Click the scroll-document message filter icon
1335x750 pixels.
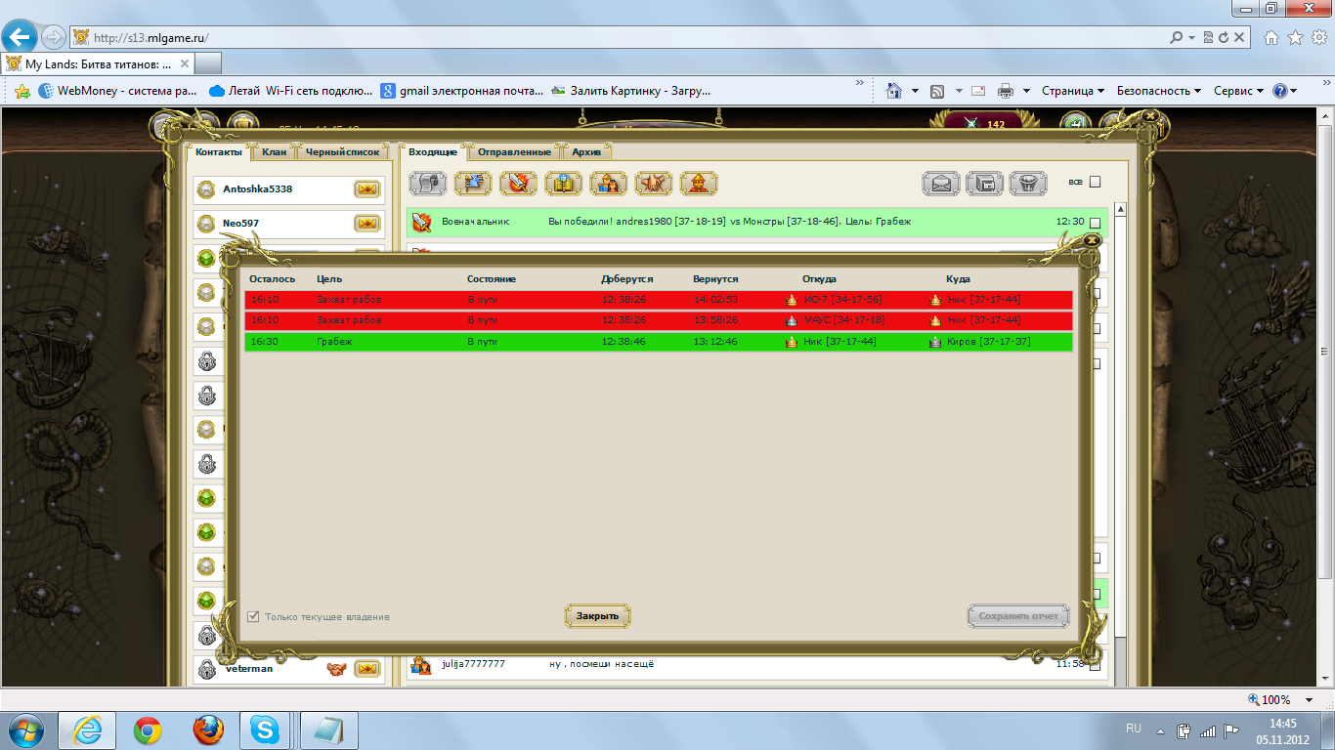427,183
